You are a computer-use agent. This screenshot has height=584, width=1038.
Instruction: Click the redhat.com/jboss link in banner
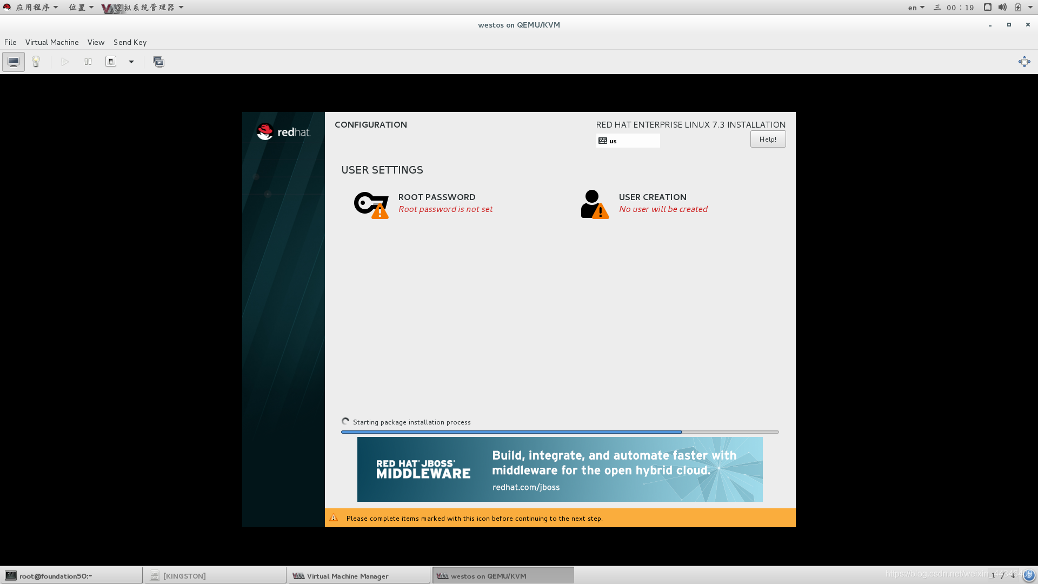(526, 487)
